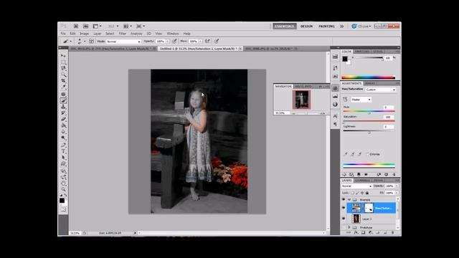Toggle Quick Mask mode at toolbox bottom

click(63, 209)
